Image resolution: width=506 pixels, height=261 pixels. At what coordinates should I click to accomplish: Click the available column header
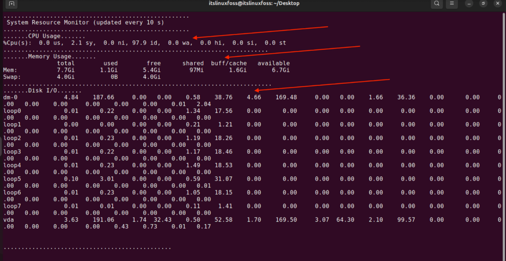pos(273,63)
